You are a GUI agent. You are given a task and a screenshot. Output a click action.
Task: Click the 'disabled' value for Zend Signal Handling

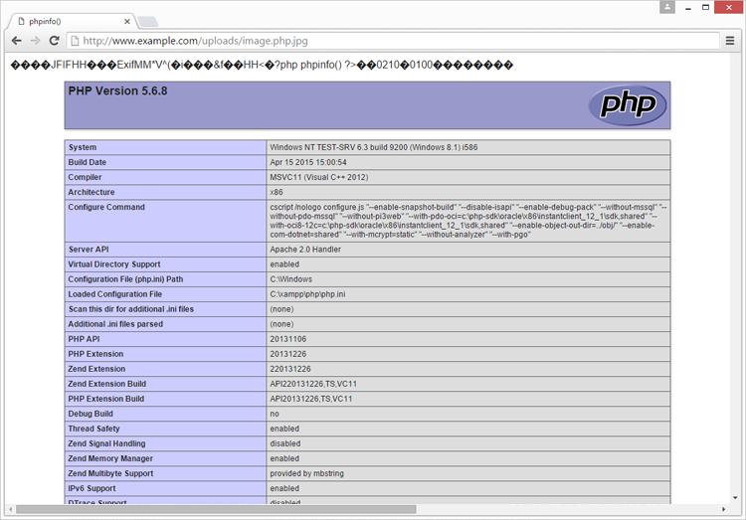tap(285, 443)
